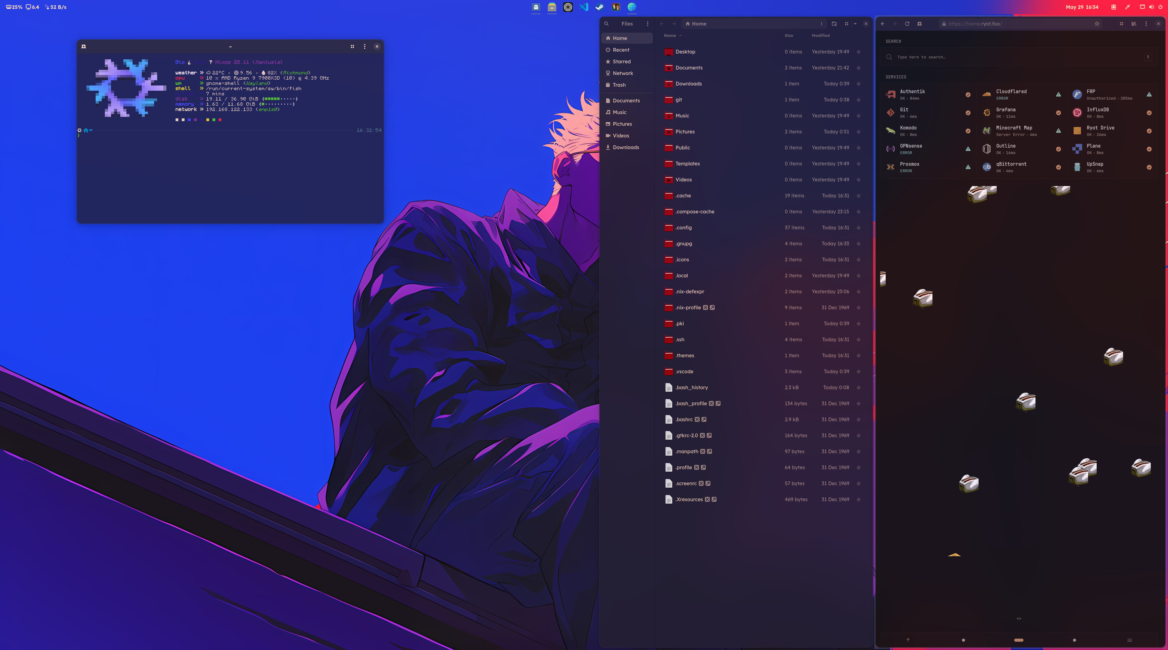The height and width of the screenshot is (650, 1168).
Task: Click the search icon in Files window
Action: point(606,24)
